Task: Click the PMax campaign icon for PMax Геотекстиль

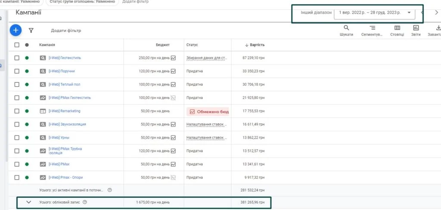Action: point(43,98)
